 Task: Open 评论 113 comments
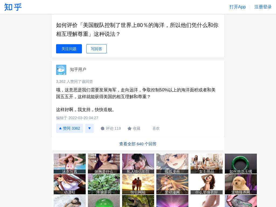[x=111, y=128]
